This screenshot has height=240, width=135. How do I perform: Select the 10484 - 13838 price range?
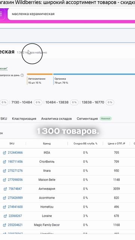tap(57, 102)
